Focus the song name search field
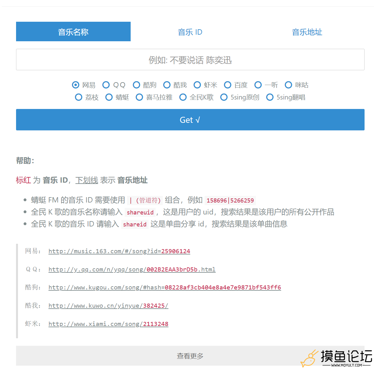The width and height of the screenshot is (374, 371). (x=190, y=60)
